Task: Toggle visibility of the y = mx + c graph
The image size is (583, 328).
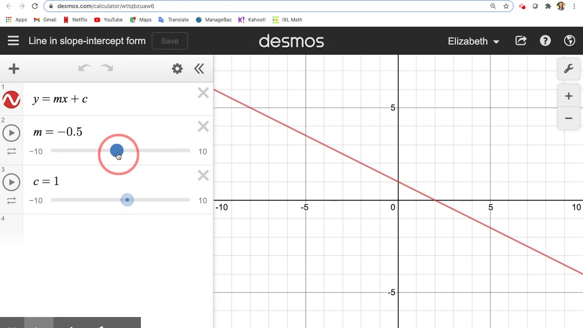Action: [11, 99]
